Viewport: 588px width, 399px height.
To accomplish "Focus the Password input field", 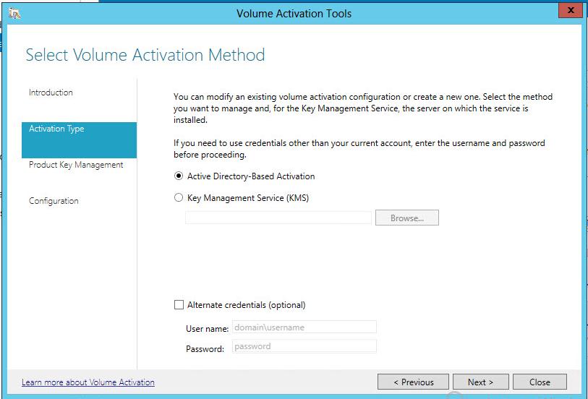I will coord(304,346).
